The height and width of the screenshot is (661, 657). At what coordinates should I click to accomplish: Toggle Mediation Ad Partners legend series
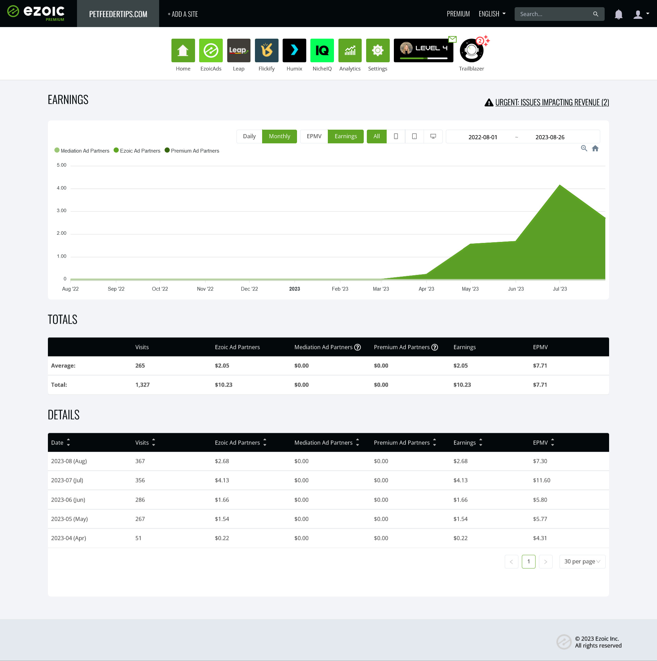tap(82, 151)
